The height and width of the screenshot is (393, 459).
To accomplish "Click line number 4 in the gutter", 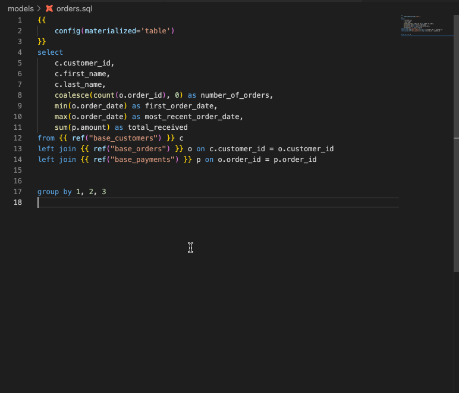I will pos(20,52).
